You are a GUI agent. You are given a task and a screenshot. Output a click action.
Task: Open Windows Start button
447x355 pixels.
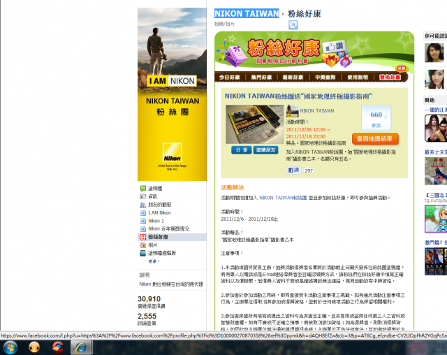tap(10, 347)
